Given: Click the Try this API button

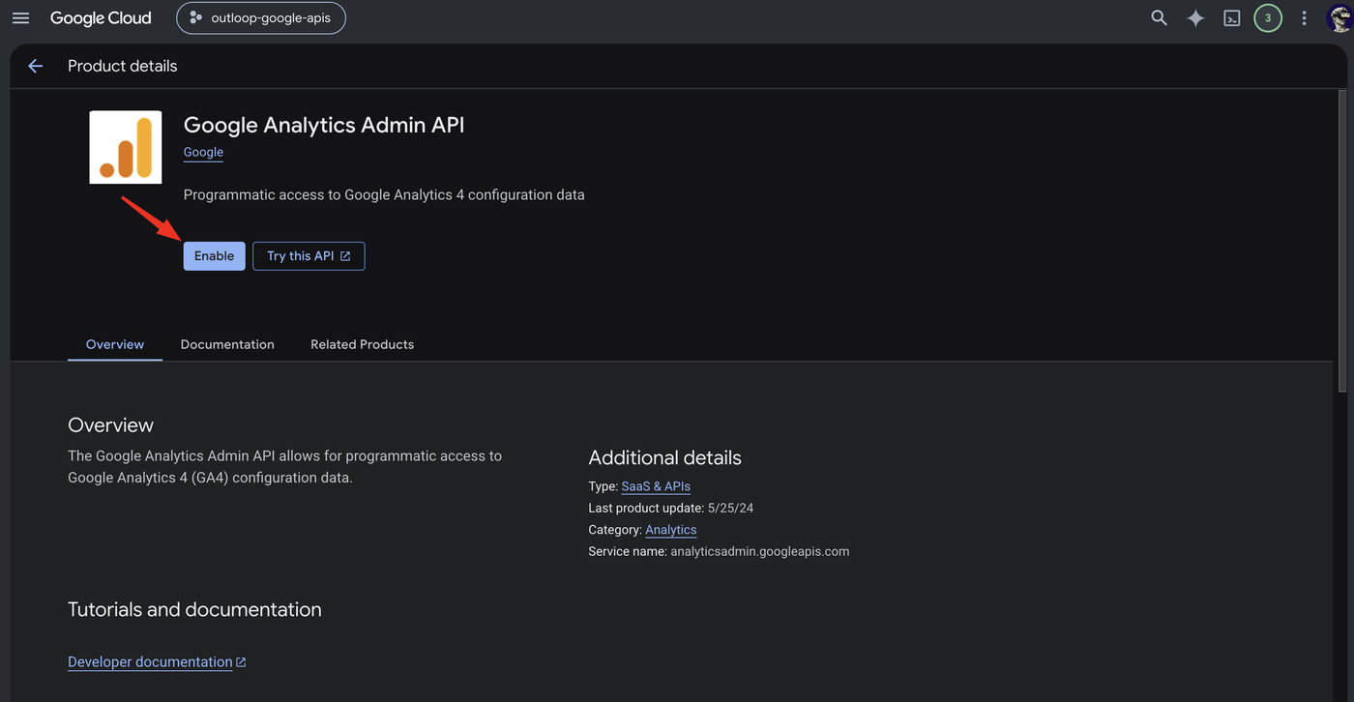Looking at the screenshot, I should (x=309, y=256).
